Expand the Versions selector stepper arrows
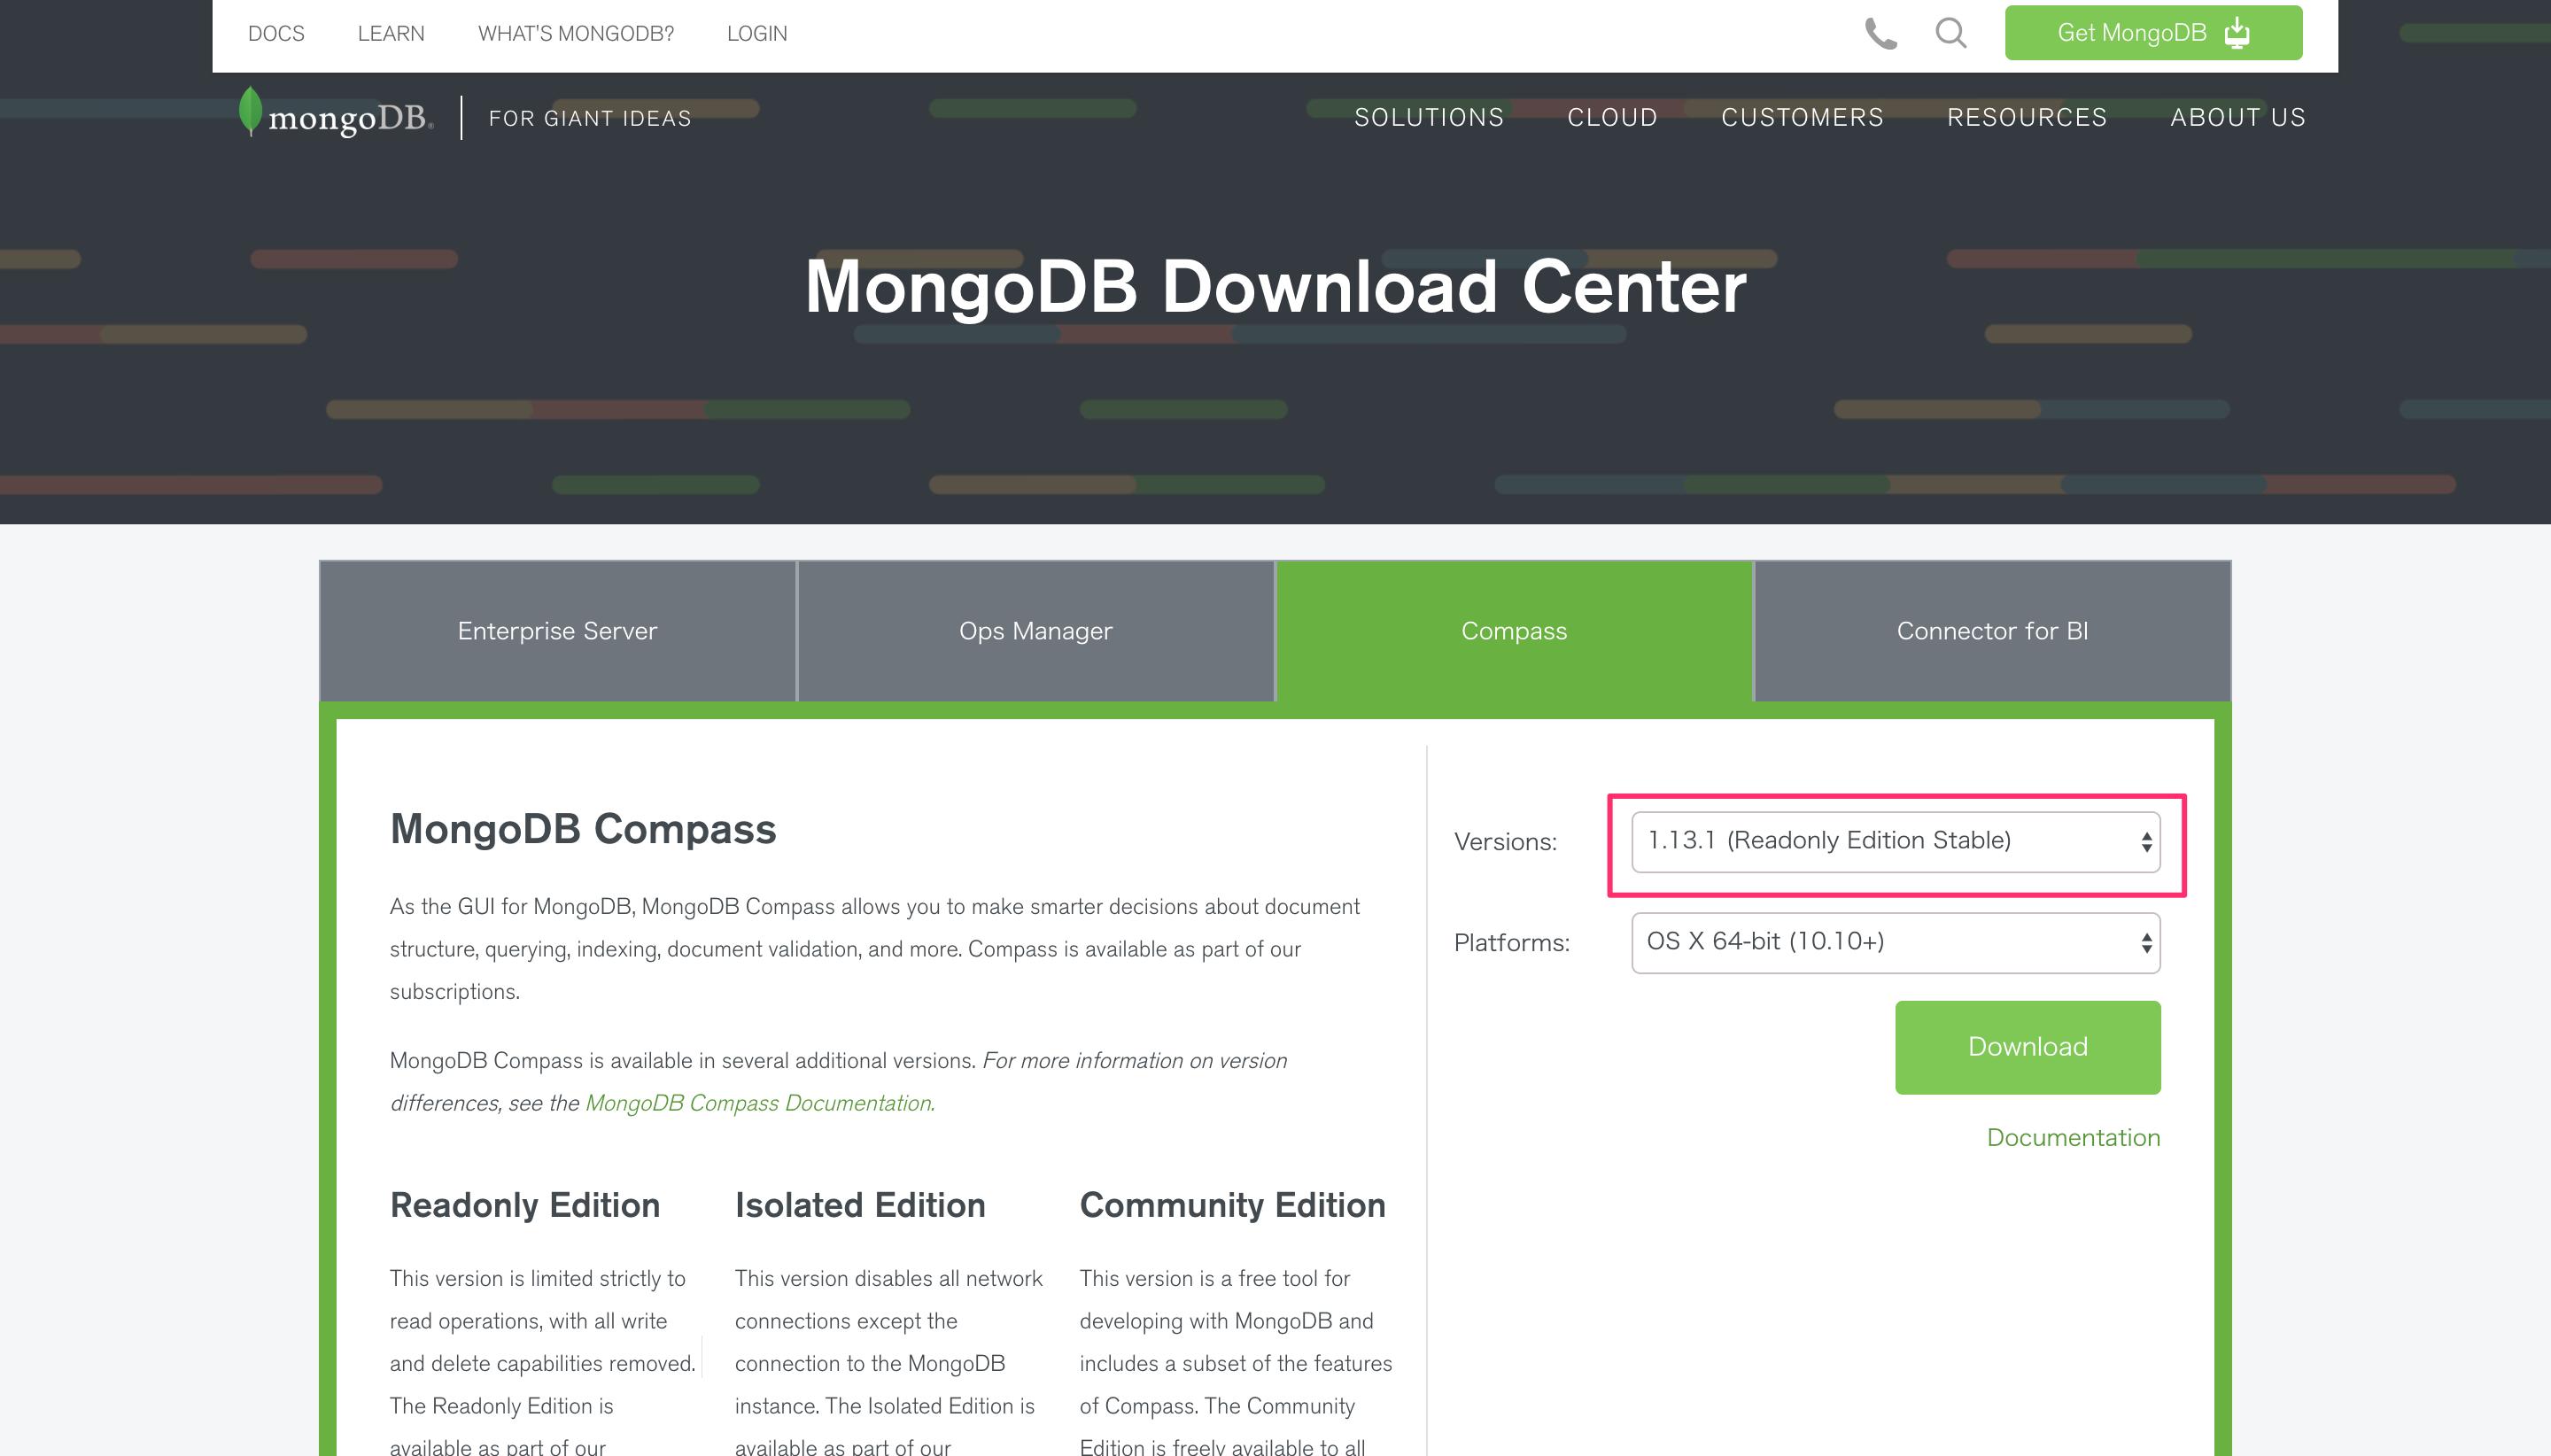This screenshot has width=2551, height=1456. [x=2146, y=841]
